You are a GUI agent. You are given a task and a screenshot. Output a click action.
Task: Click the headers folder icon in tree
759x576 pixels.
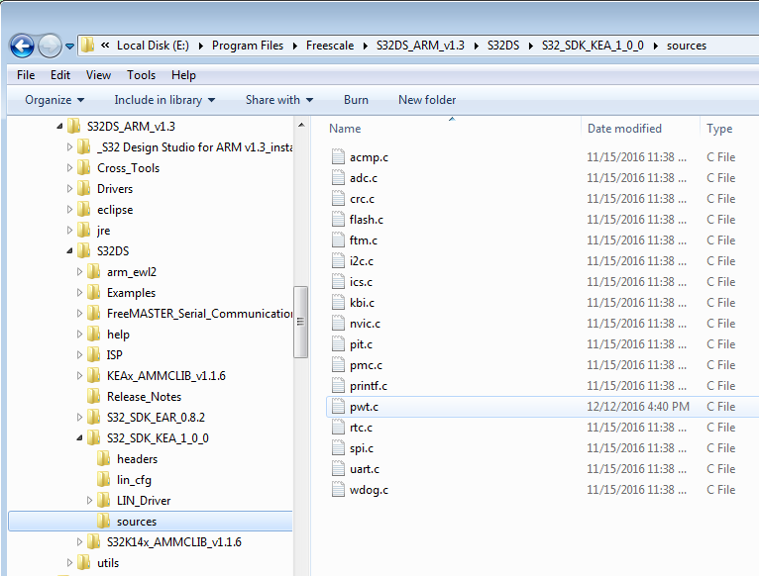[x=104, y=458]
